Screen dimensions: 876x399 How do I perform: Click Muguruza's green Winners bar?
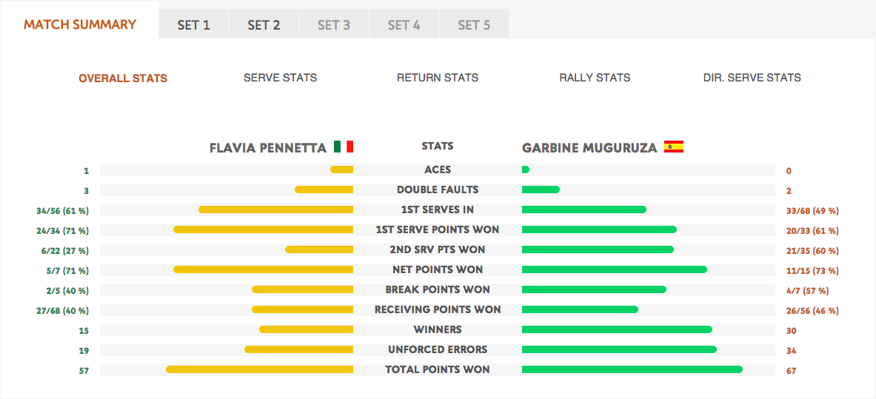tap(617, 329)
